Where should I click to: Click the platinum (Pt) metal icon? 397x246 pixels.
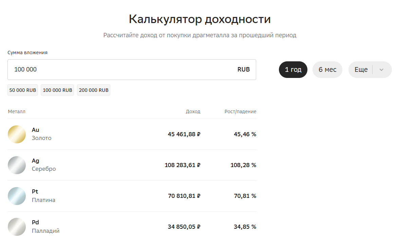point(17,196)
